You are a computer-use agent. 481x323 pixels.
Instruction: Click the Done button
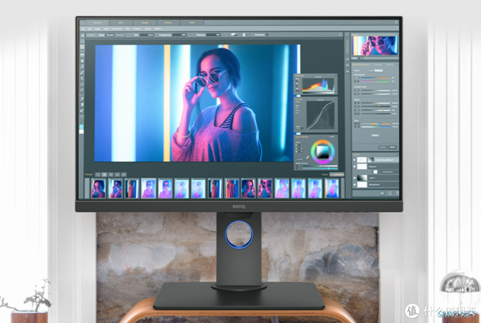pyautogui.click(x=392, y=147)
